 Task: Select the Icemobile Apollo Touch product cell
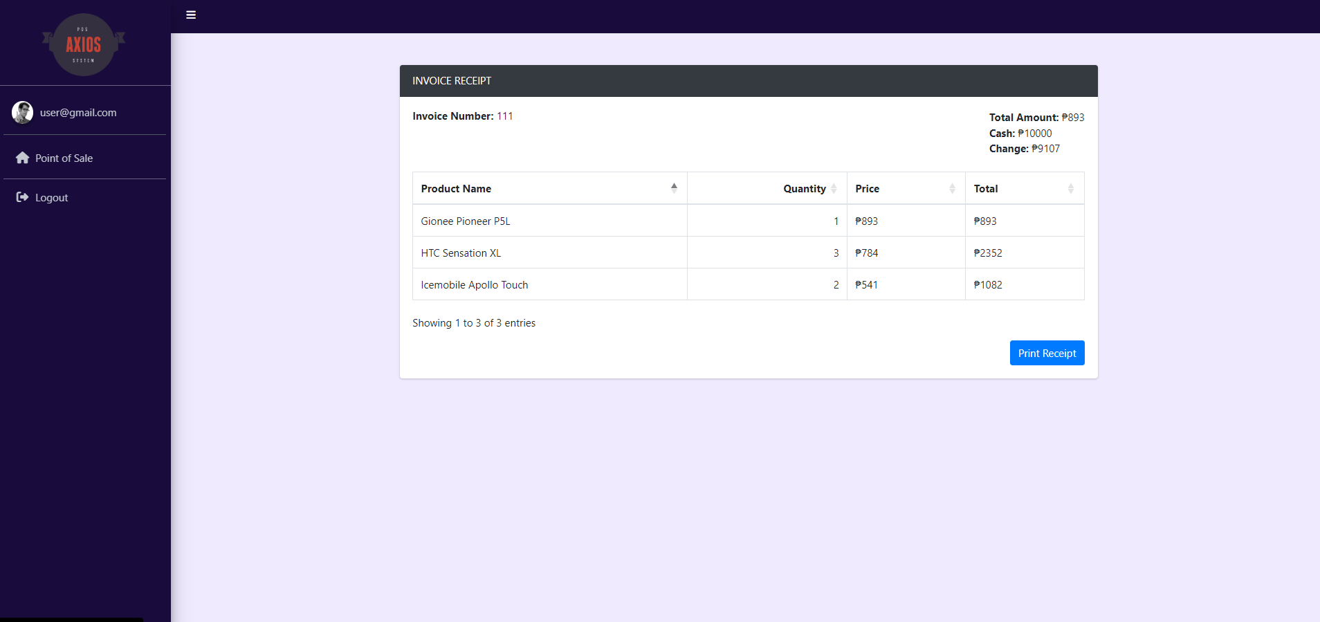549,284
